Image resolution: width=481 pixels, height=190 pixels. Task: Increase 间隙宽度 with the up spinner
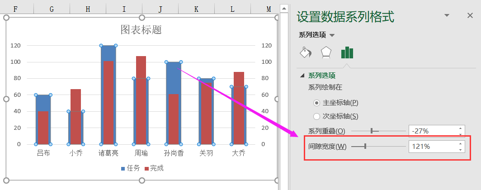[461, 144]
